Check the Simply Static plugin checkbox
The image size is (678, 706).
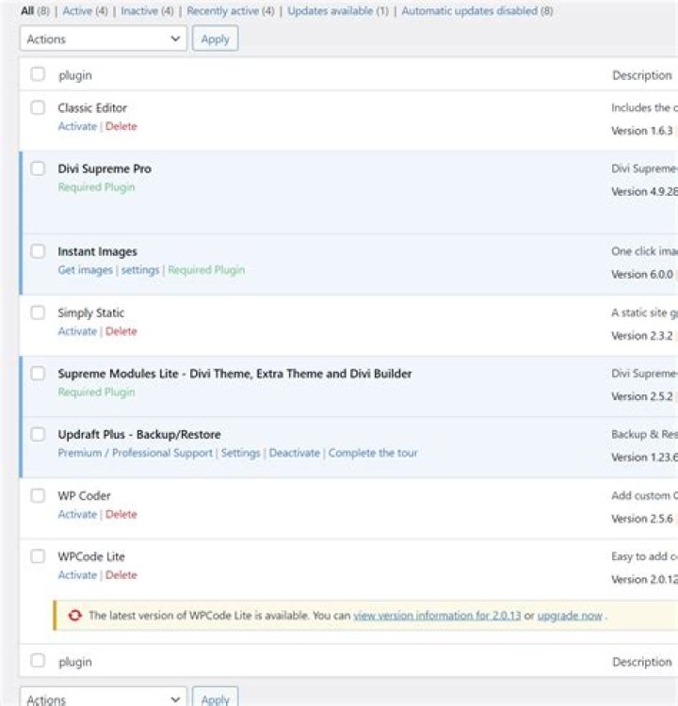click(x=38, y=313)
